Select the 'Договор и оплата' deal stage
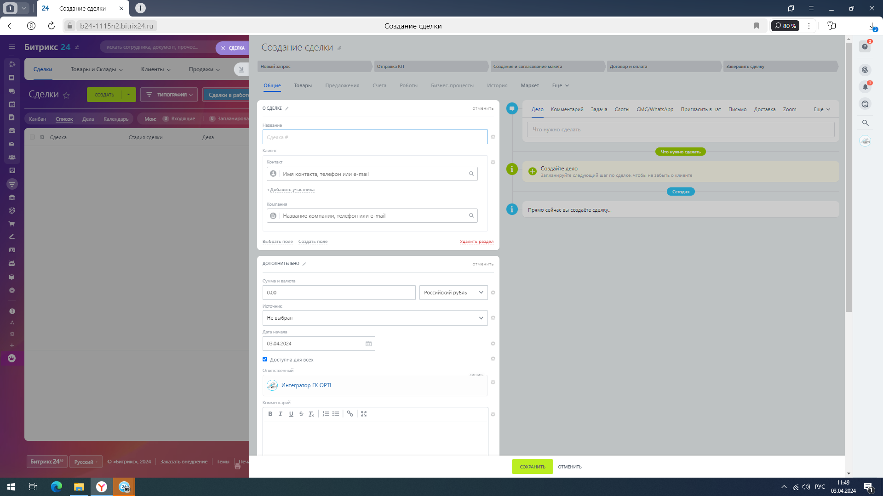883x496 pixels. click(x=662, y=67)
